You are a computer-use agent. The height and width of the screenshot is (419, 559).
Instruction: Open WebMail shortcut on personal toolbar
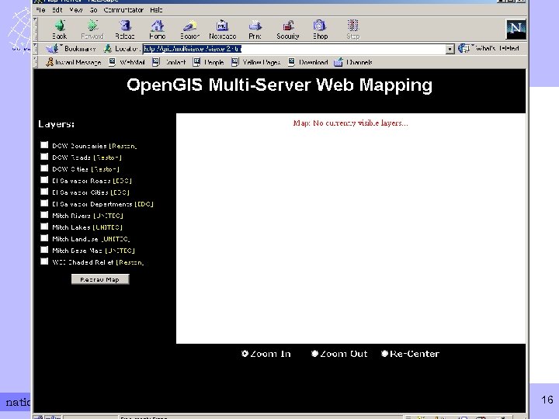pyautogui.click(x=127, y=62)
